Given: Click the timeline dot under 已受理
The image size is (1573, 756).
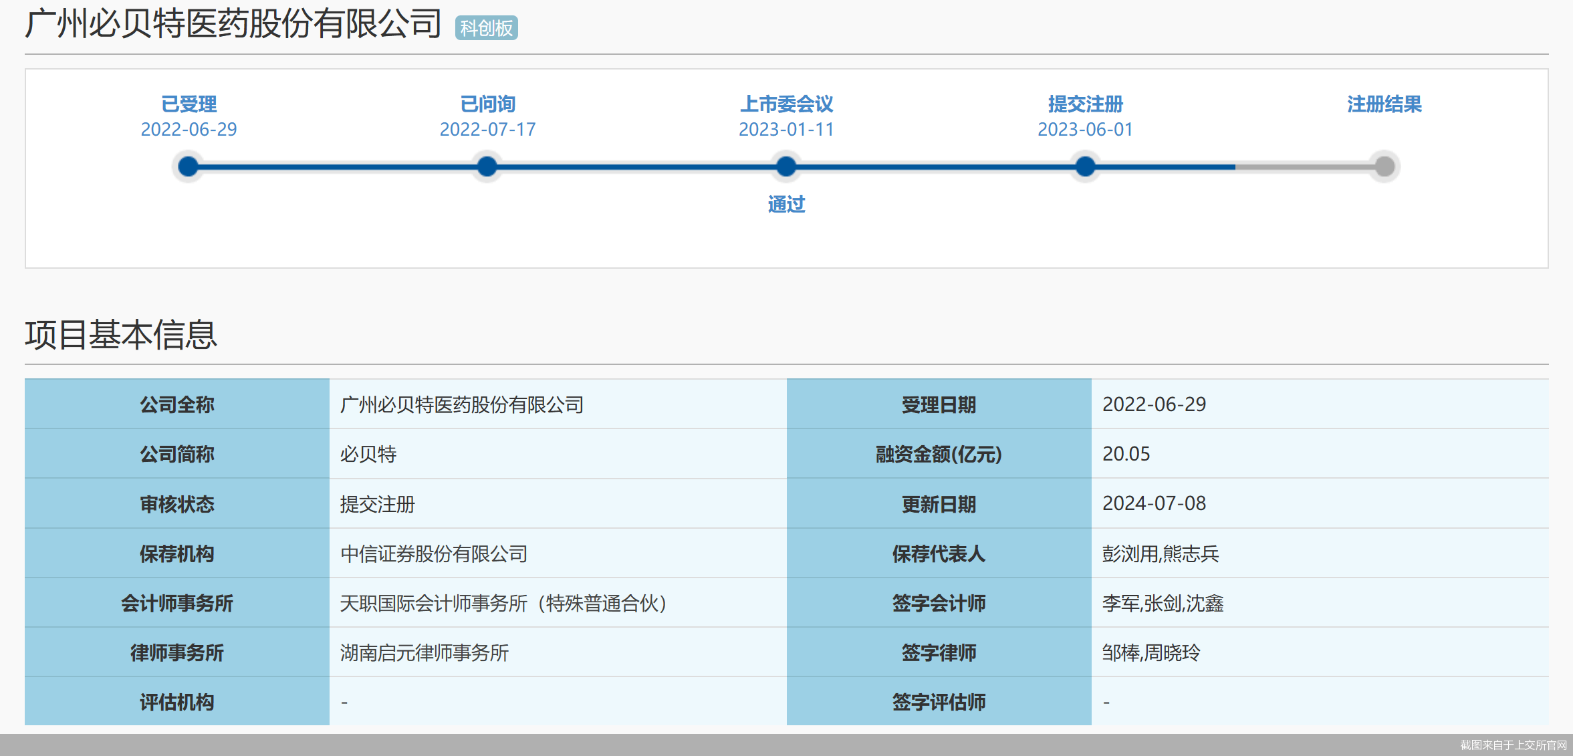Looking at the screenshot, I should point(189,166).
